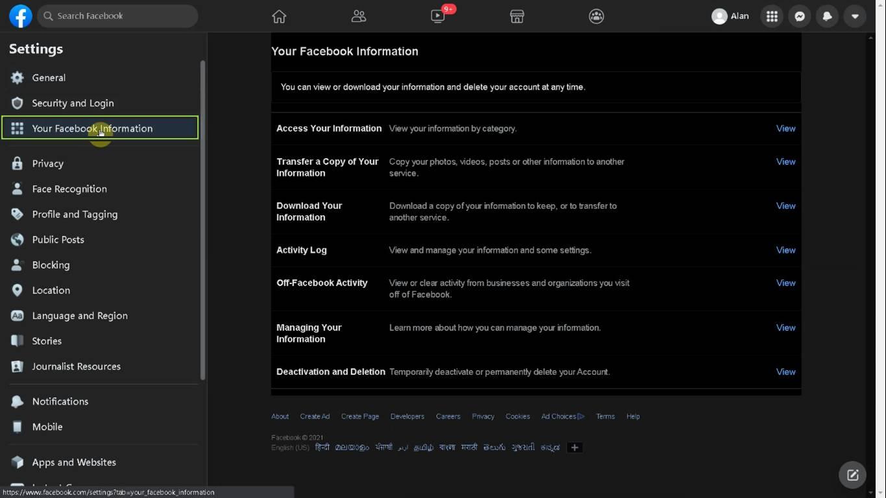
Task: Expand the Account dropdown arrow
Action: (855, 16)
